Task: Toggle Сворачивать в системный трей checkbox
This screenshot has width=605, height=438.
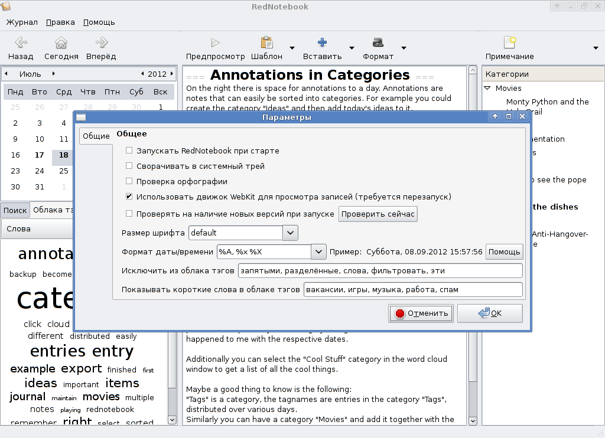Action: 129,166
